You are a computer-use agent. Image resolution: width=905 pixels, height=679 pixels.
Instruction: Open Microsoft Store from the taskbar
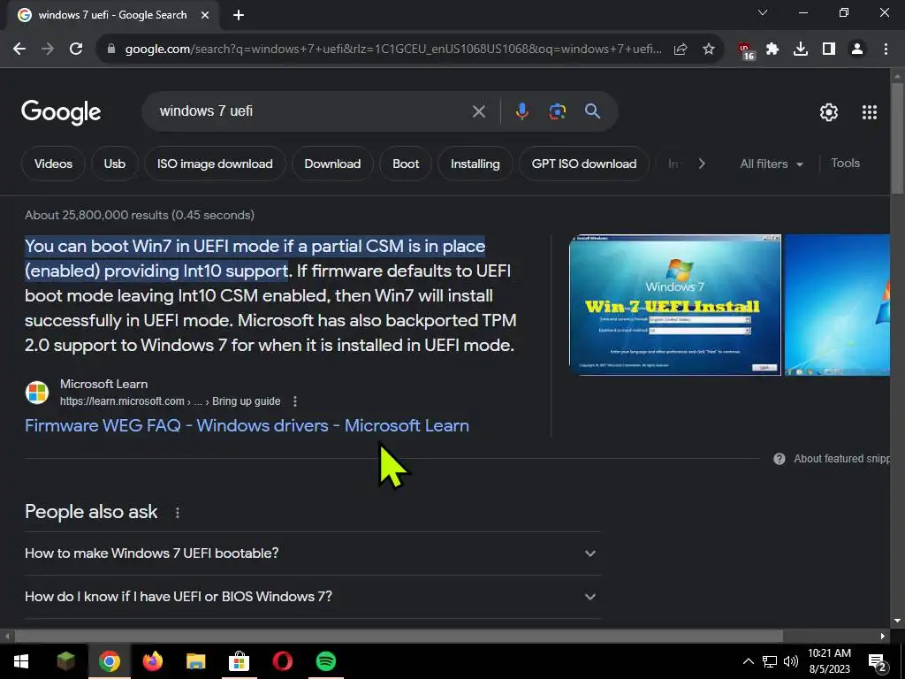click(239, 661)
